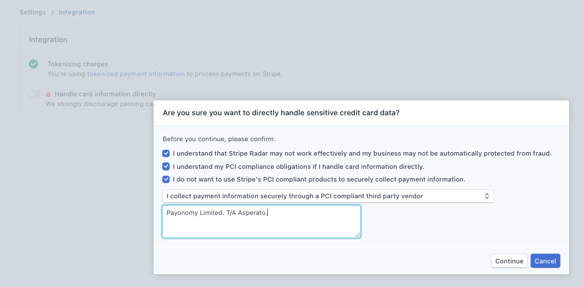The height and width of the screenshot is (287, 583).
Task: Click the breadcrumb chevron separator icon
Action: [x=53, y=12]
